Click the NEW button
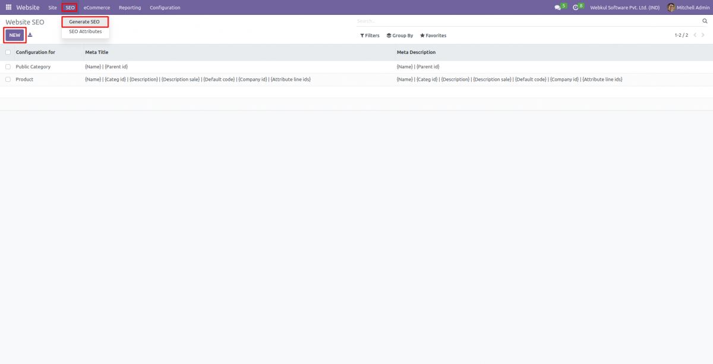Image resolution: width=713 pixels, height=364 pixels. 14,35
